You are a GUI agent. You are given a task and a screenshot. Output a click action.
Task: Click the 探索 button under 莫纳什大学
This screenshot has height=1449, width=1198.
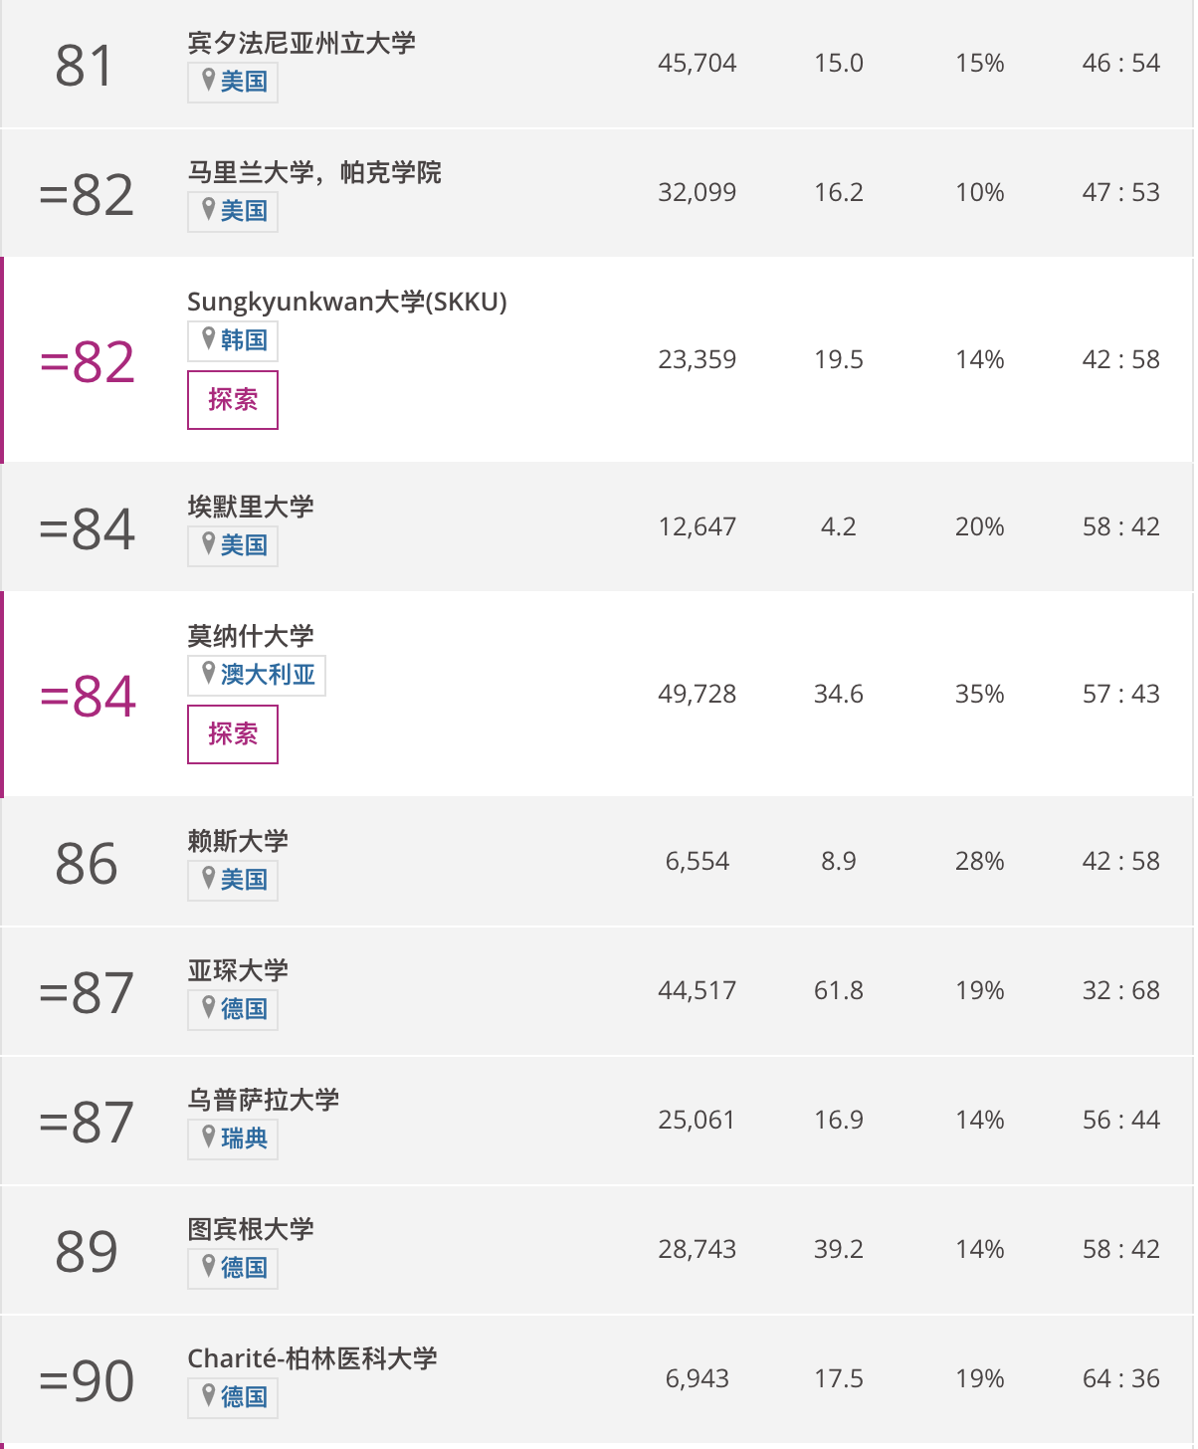point(233,734)
